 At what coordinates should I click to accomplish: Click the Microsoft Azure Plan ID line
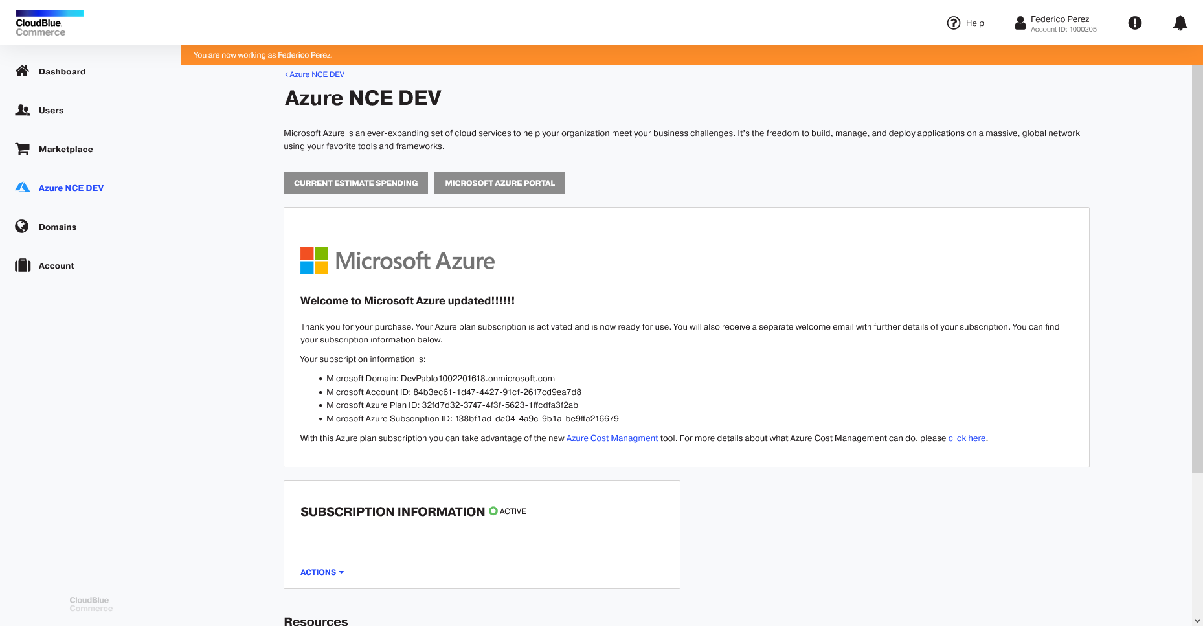(x=452, y=405)
